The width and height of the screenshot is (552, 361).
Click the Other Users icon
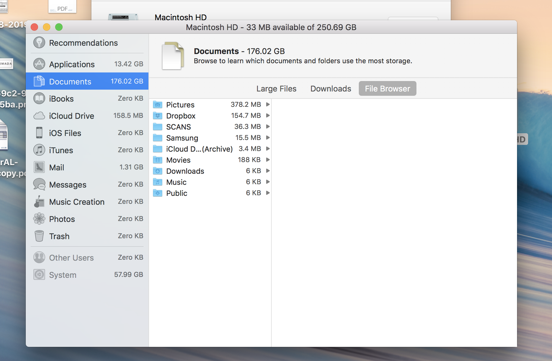(39, 257)
